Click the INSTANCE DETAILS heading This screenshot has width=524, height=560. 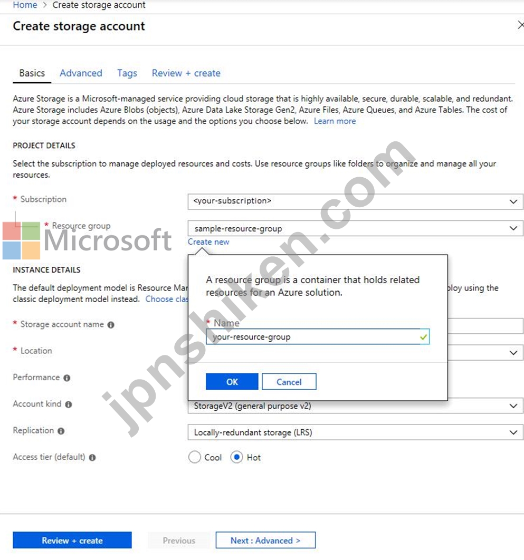click(x=46, y=270)
